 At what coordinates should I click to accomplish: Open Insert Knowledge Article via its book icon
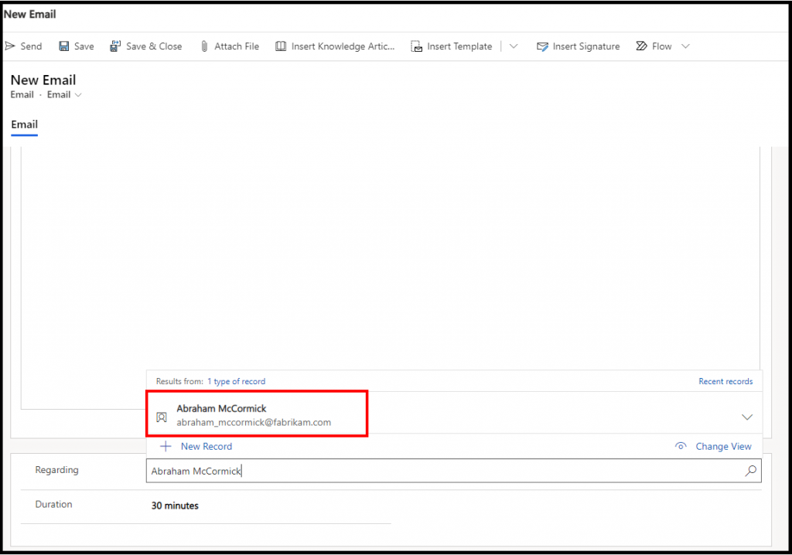click(280, 46)
